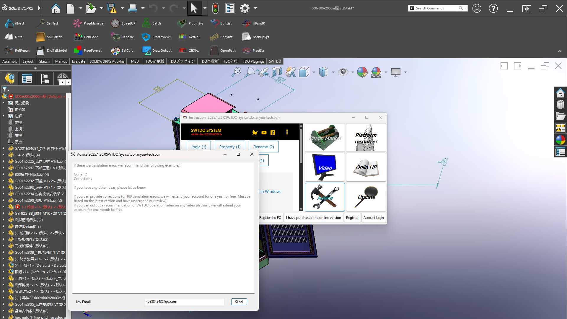
Task: Open the SWTDO ribbon tab
Action: pyautogui.click(x=275, y=61)
